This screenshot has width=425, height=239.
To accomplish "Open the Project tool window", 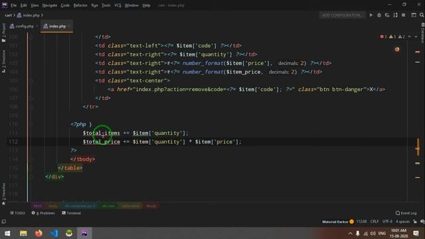I will [x=3, y=32].
